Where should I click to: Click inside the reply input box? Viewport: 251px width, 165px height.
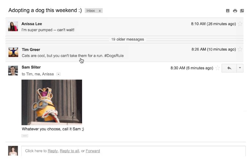click(x=133, y=151)
